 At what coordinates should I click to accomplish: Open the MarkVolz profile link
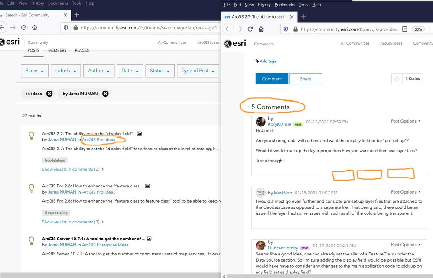coord(283,193)
